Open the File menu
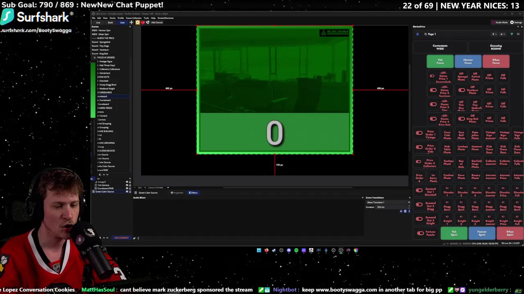The height and width of the screenshot is (294, 524). tap(93, 18)
